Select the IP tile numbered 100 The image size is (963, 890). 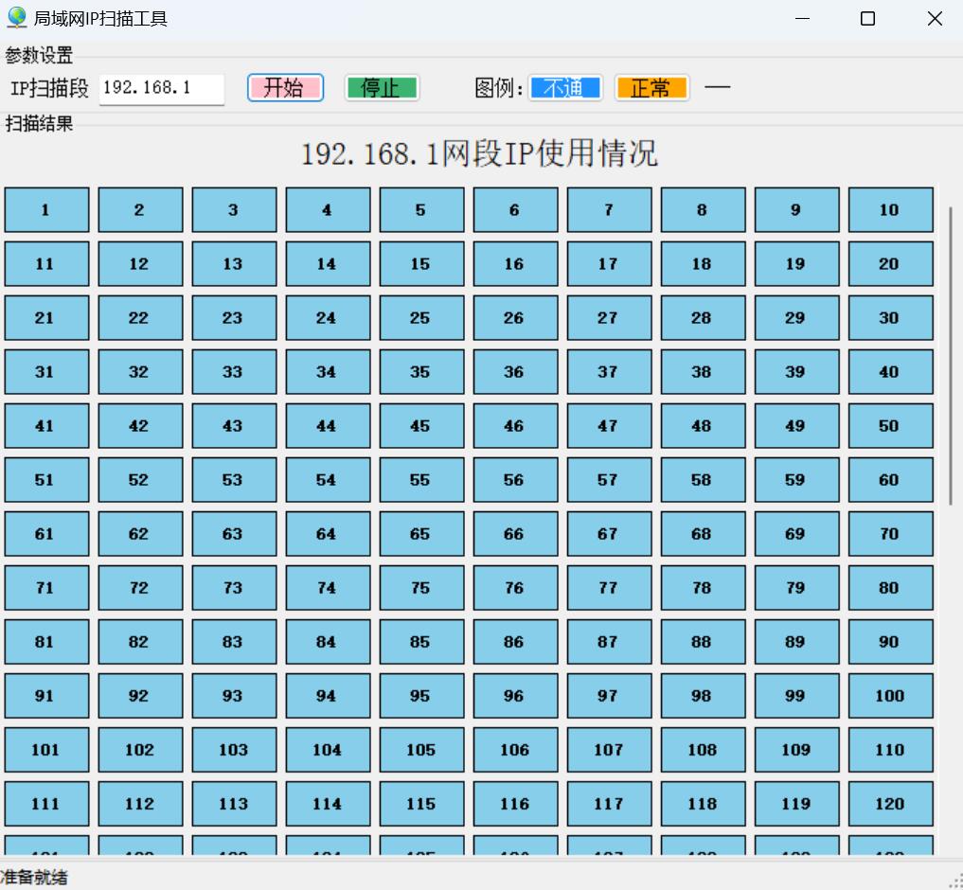pyautogui.click(x=890, y=696)
